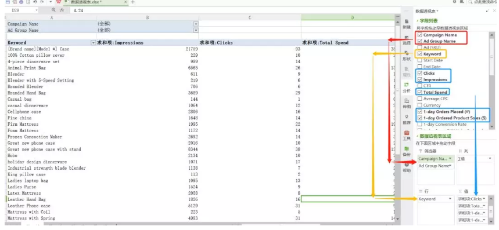Image resolution: width=499 pixels, height=230 pixels.
Task: Open the 选择 (Select) sidebar tool
Action: 407,40
